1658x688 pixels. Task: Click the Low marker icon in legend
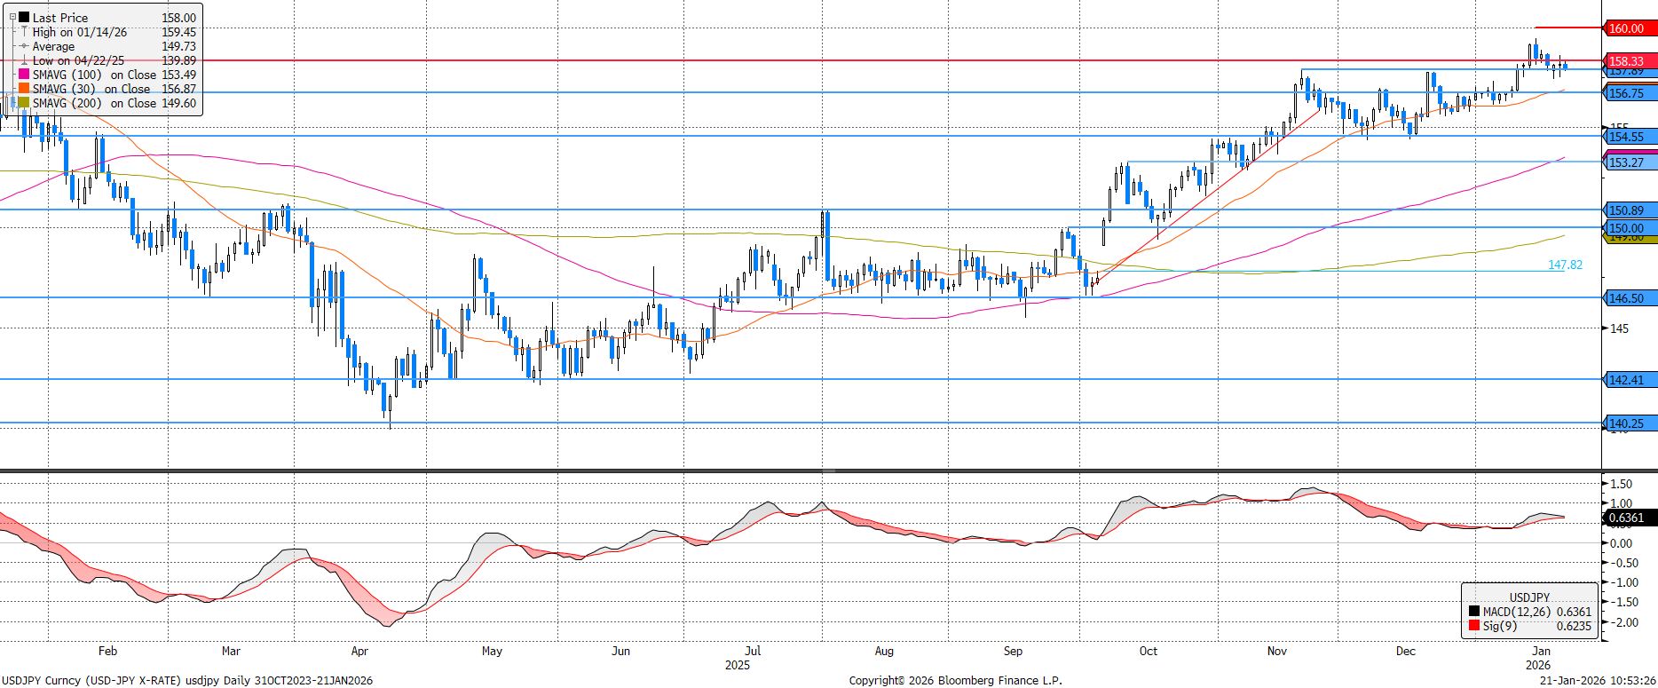pos(24,60)
